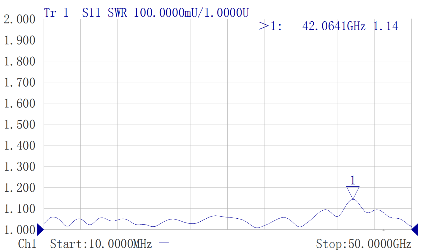Image resolution: width=425 pixels, height=251 pixels.
Task: Click the 1.14 marker value readout
Action: (x=386, y=26)
